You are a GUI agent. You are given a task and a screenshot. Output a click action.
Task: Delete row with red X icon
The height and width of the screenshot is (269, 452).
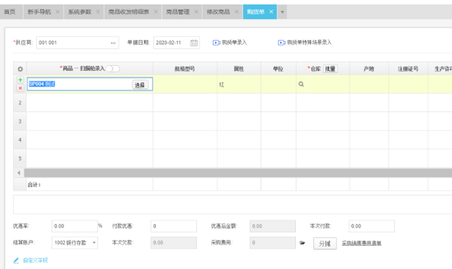pyautogui.click(x=20, y=88)
